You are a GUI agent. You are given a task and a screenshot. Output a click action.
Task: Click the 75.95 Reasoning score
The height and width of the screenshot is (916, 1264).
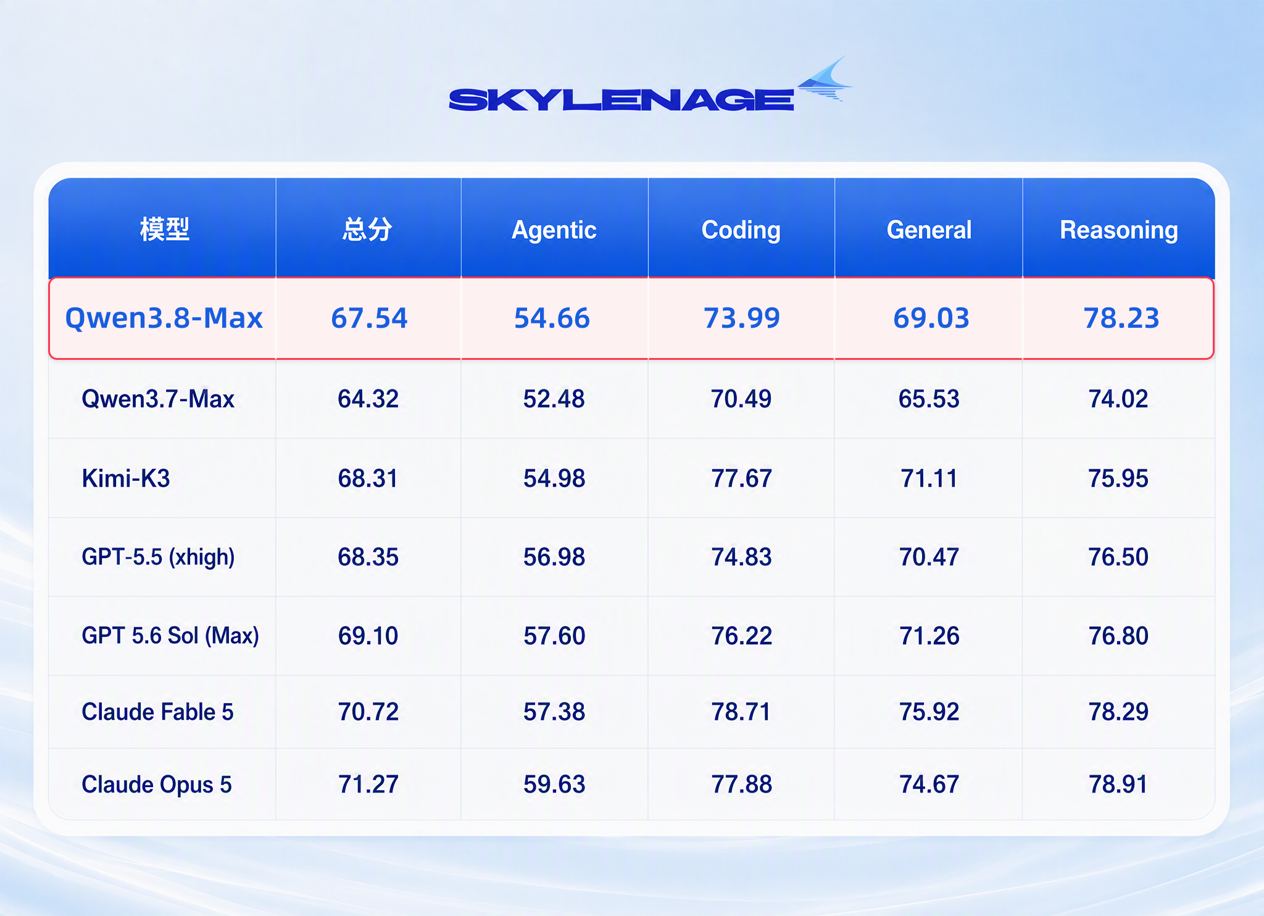pyautogui.click(x=1118, y=478)
